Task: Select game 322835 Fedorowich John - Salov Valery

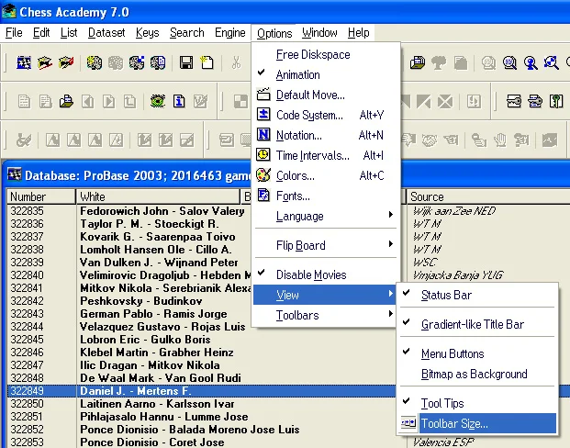Action: click(162, 211)
